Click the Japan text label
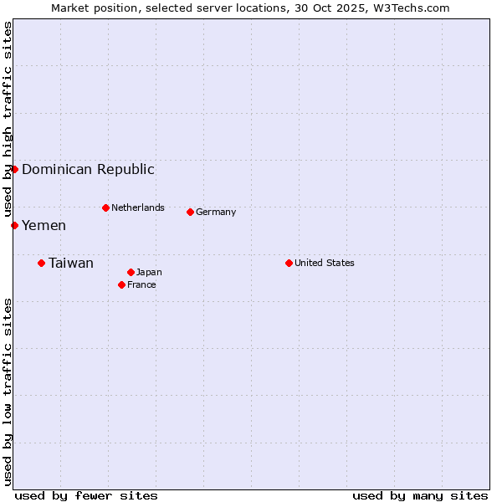Image resolution: width=502 pixels, height=502 pixels. (x=149, y=272)
